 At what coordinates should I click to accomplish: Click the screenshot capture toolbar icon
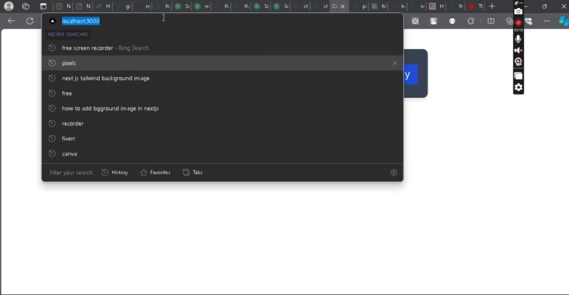[415, 21]
